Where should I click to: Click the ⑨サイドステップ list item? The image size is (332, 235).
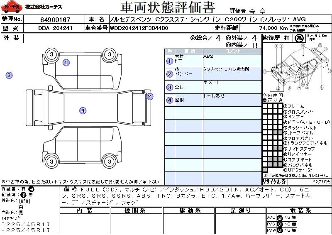pos(299,149)
